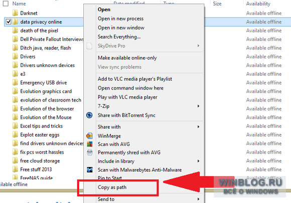Expand the Send to submenu arrow
This screenshot has height=203, width=291.
coord(198,199)
